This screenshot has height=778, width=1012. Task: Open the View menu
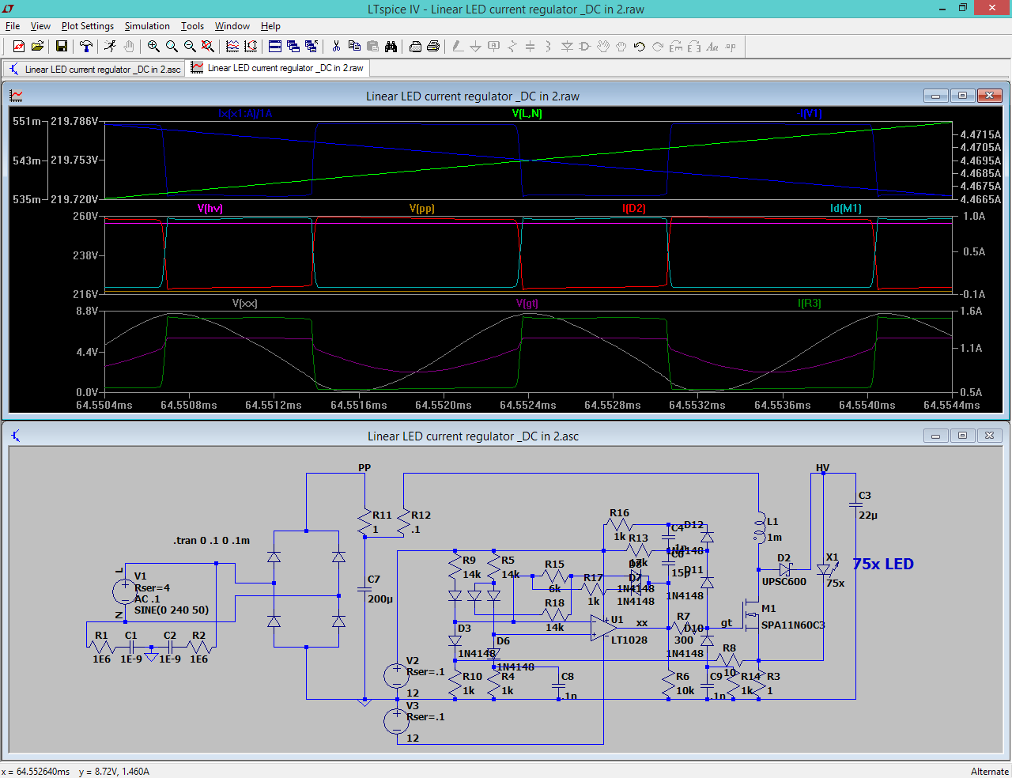(x=40, y=26)
